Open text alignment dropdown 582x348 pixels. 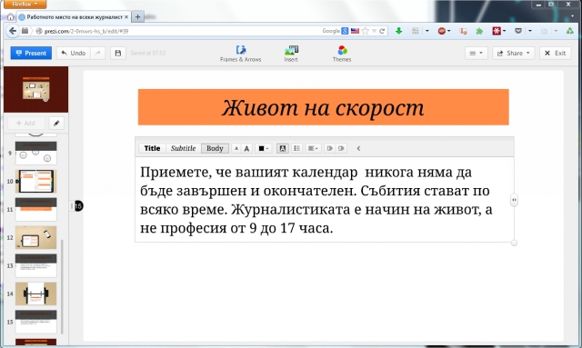(313, 148)
